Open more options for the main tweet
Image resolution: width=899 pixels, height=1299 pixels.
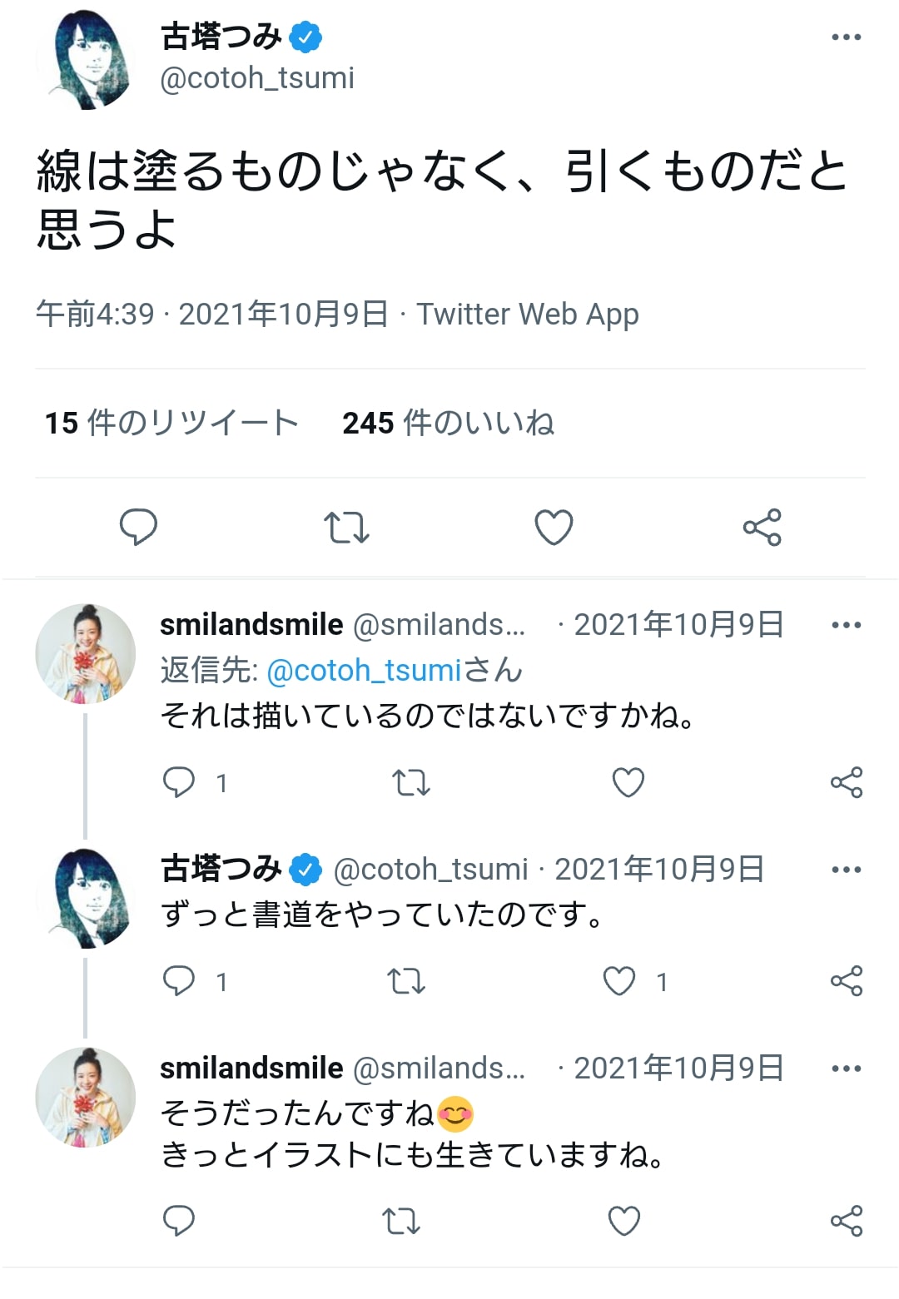(846, 37)
